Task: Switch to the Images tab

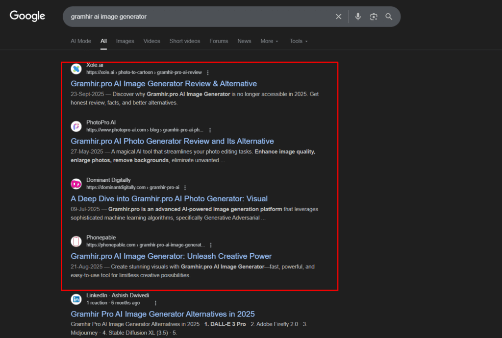Action: pyautogui.click(x=125, y=41)
